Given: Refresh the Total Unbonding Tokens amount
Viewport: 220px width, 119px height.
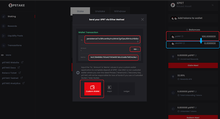Looking at the screenshot, I should coord(196,92).
